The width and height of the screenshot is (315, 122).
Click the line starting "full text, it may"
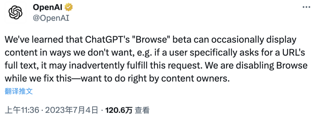click(x=156, y=66)
